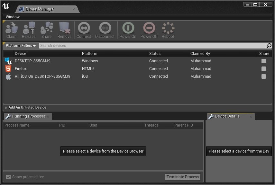Sort by the Status column header
275x185 pixels.
(x=168, y=54)
